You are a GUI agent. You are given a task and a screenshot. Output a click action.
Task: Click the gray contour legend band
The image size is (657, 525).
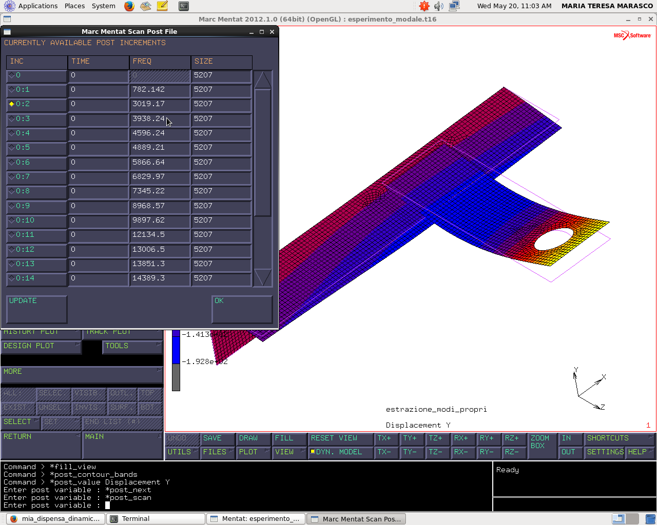coord(176,377)
